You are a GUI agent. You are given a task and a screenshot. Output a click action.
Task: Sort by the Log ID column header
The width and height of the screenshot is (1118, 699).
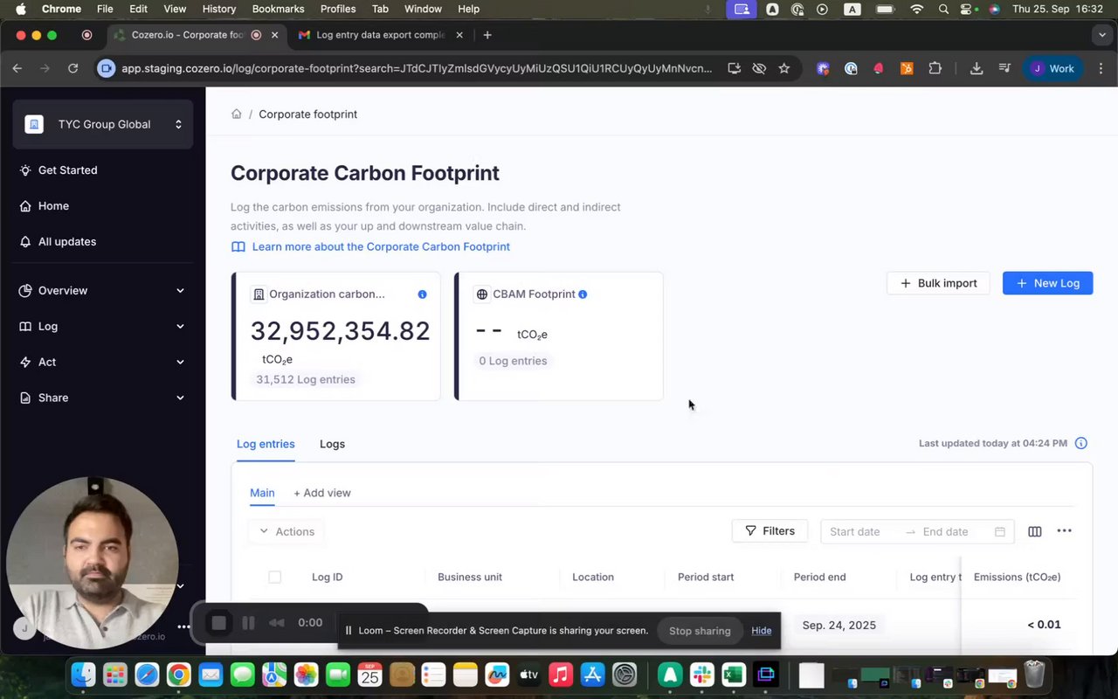pyautogui.click(x=328, y=577)
